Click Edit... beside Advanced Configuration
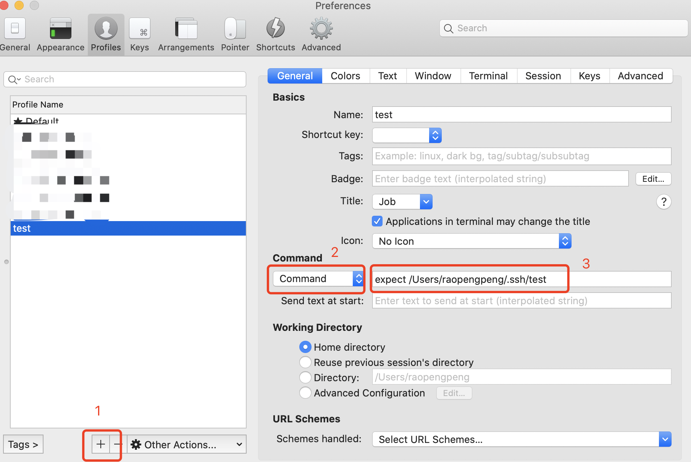Viewport: 691px width, 462px height. pos(454,393)
